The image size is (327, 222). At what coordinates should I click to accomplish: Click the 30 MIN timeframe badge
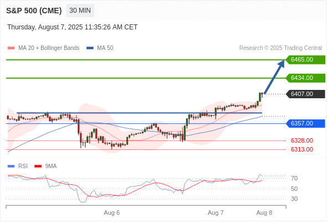click(x=80, y=11)
